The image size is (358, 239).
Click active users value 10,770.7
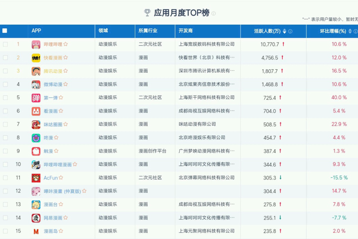point(269,44)
